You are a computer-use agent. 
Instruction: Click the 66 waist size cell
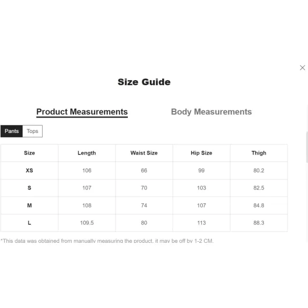pyautogui.click(x=144, y=170)
